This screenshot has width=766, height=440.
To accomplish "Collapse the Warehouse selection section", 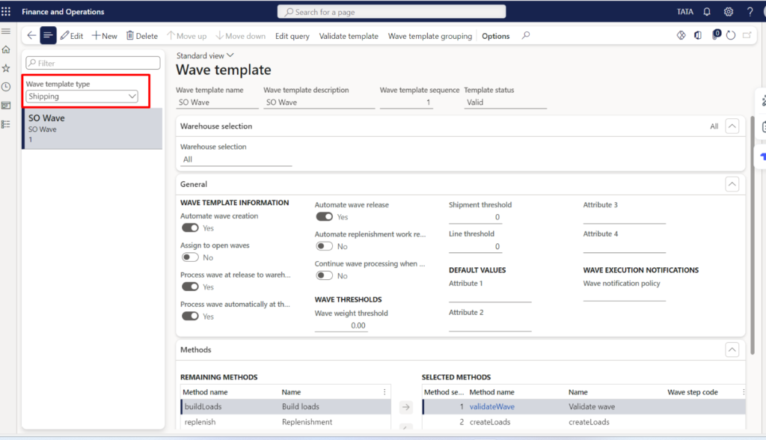I will pyautogui.click(x=732, y=126).
